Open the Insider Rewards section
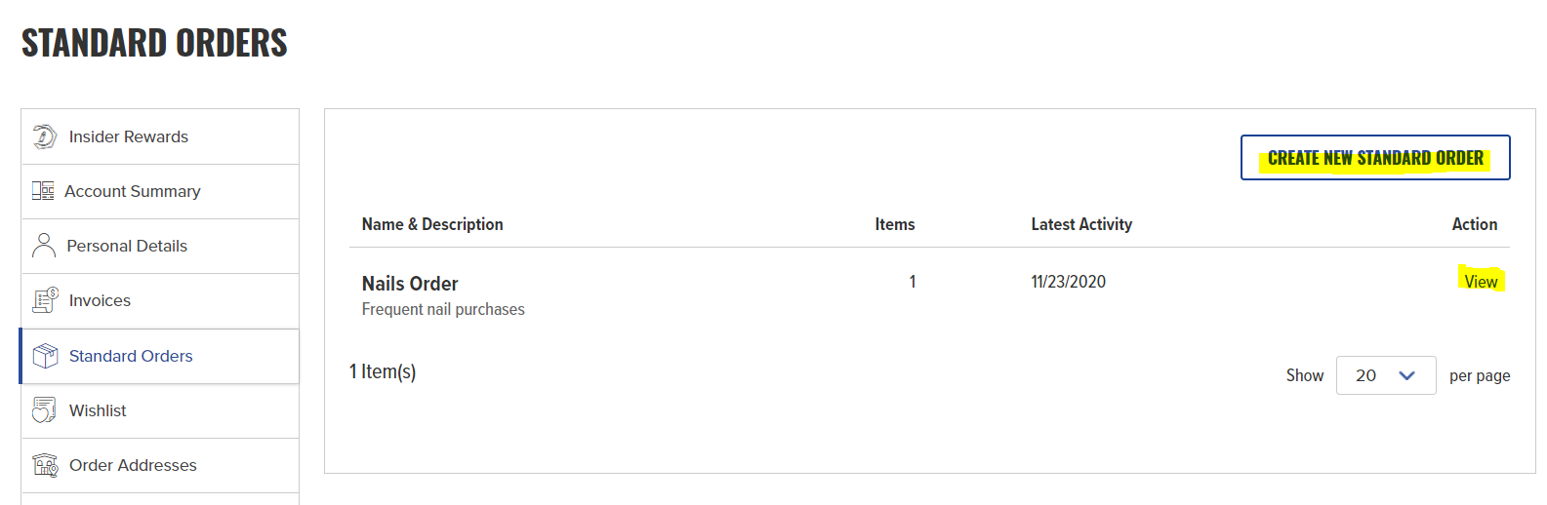1547x505 pixels. point(160,136)
